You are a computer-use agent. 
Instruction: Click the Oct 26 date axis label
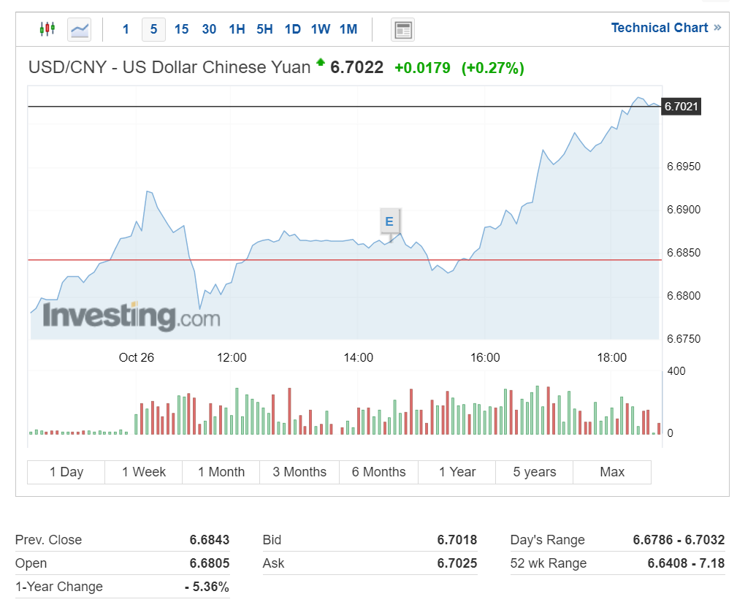point(137,358)
